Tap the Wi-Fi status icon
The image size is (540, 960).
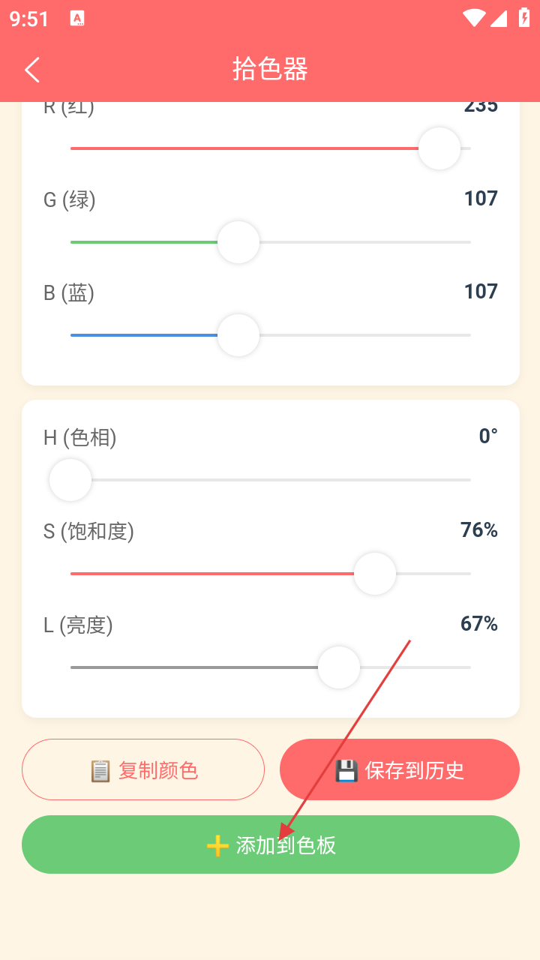(x=474, y=19)
